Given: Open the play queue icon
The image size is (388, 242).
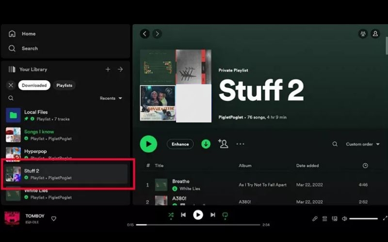Looking at the screenshot, I should click(x=324, y=219).
